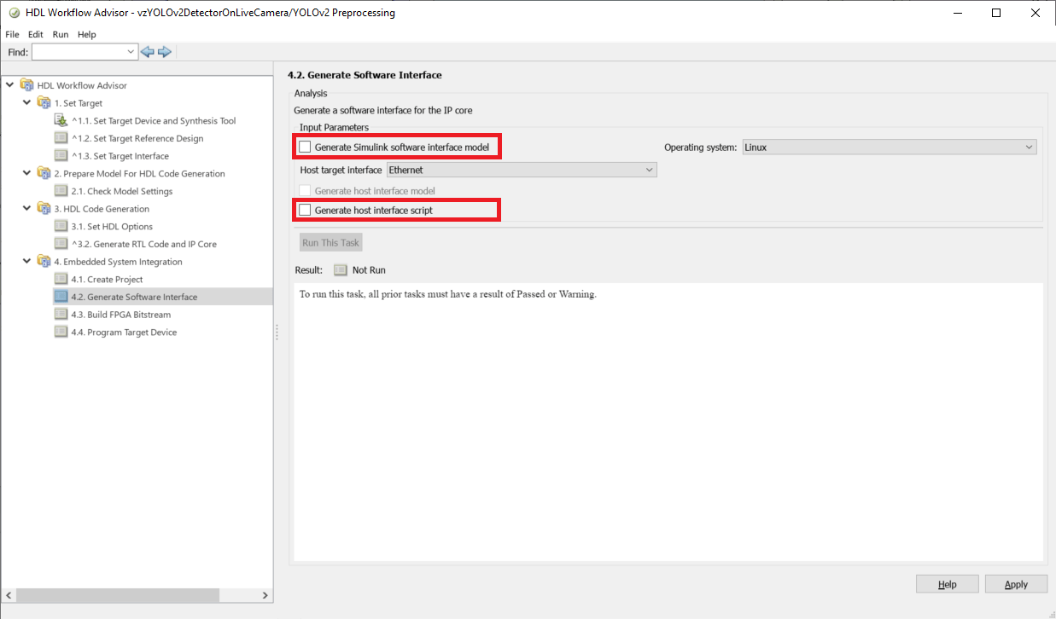Click the forward arrow icon beside Find
Viewport: 1056px width, 619px height.
[165, 52]
